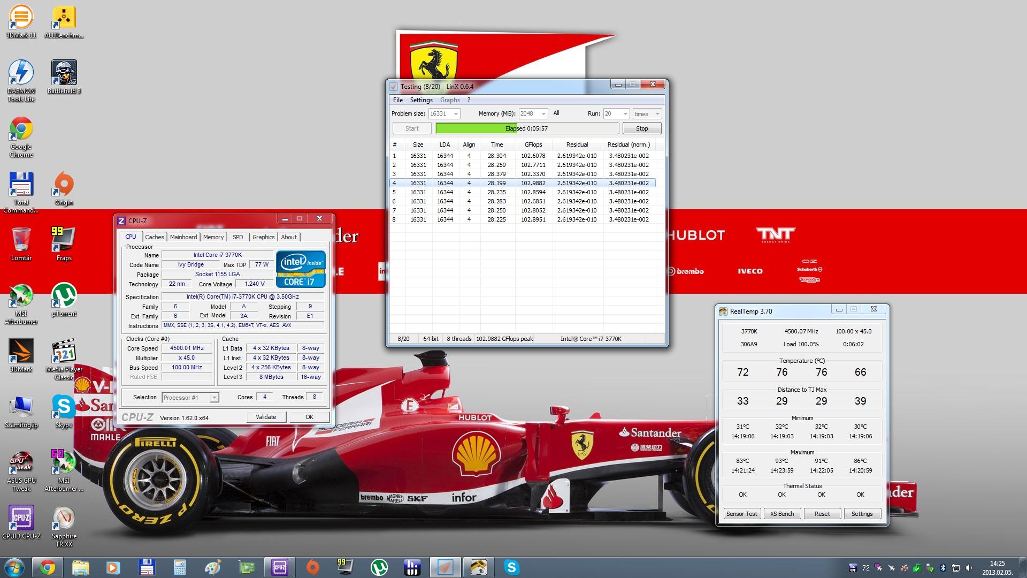Image resolution: width=1027 pixels, height=578 pixels.
Task: Open the ALLBenchmark desktop shortcut
Action: pyautogui.click(x=64, y=21)
